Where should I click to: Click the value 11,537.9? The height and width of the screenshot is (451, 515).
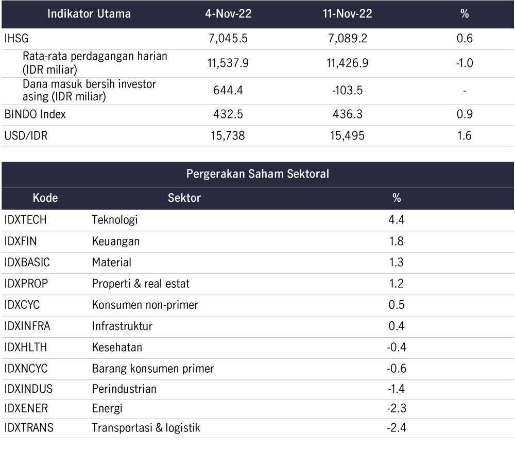point(228,63)
